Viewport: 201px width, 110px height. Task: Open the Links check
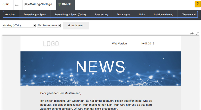click(142, 15)
